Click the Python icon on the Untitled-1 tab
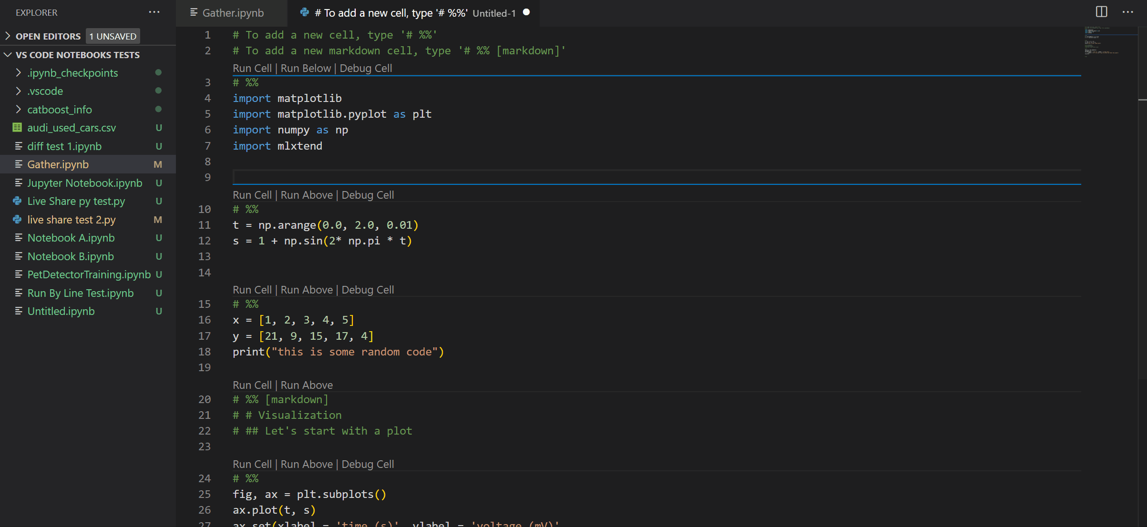 [305, 12]
